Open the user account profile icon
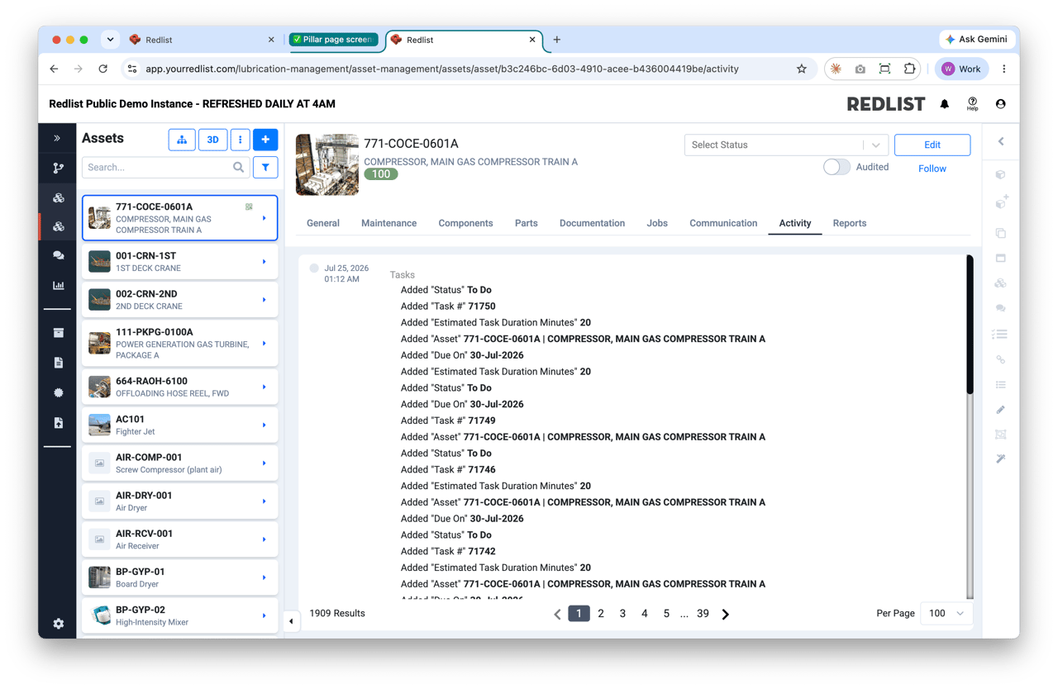The width and height of the screenshot is (1058, 689). (1000, 104)
